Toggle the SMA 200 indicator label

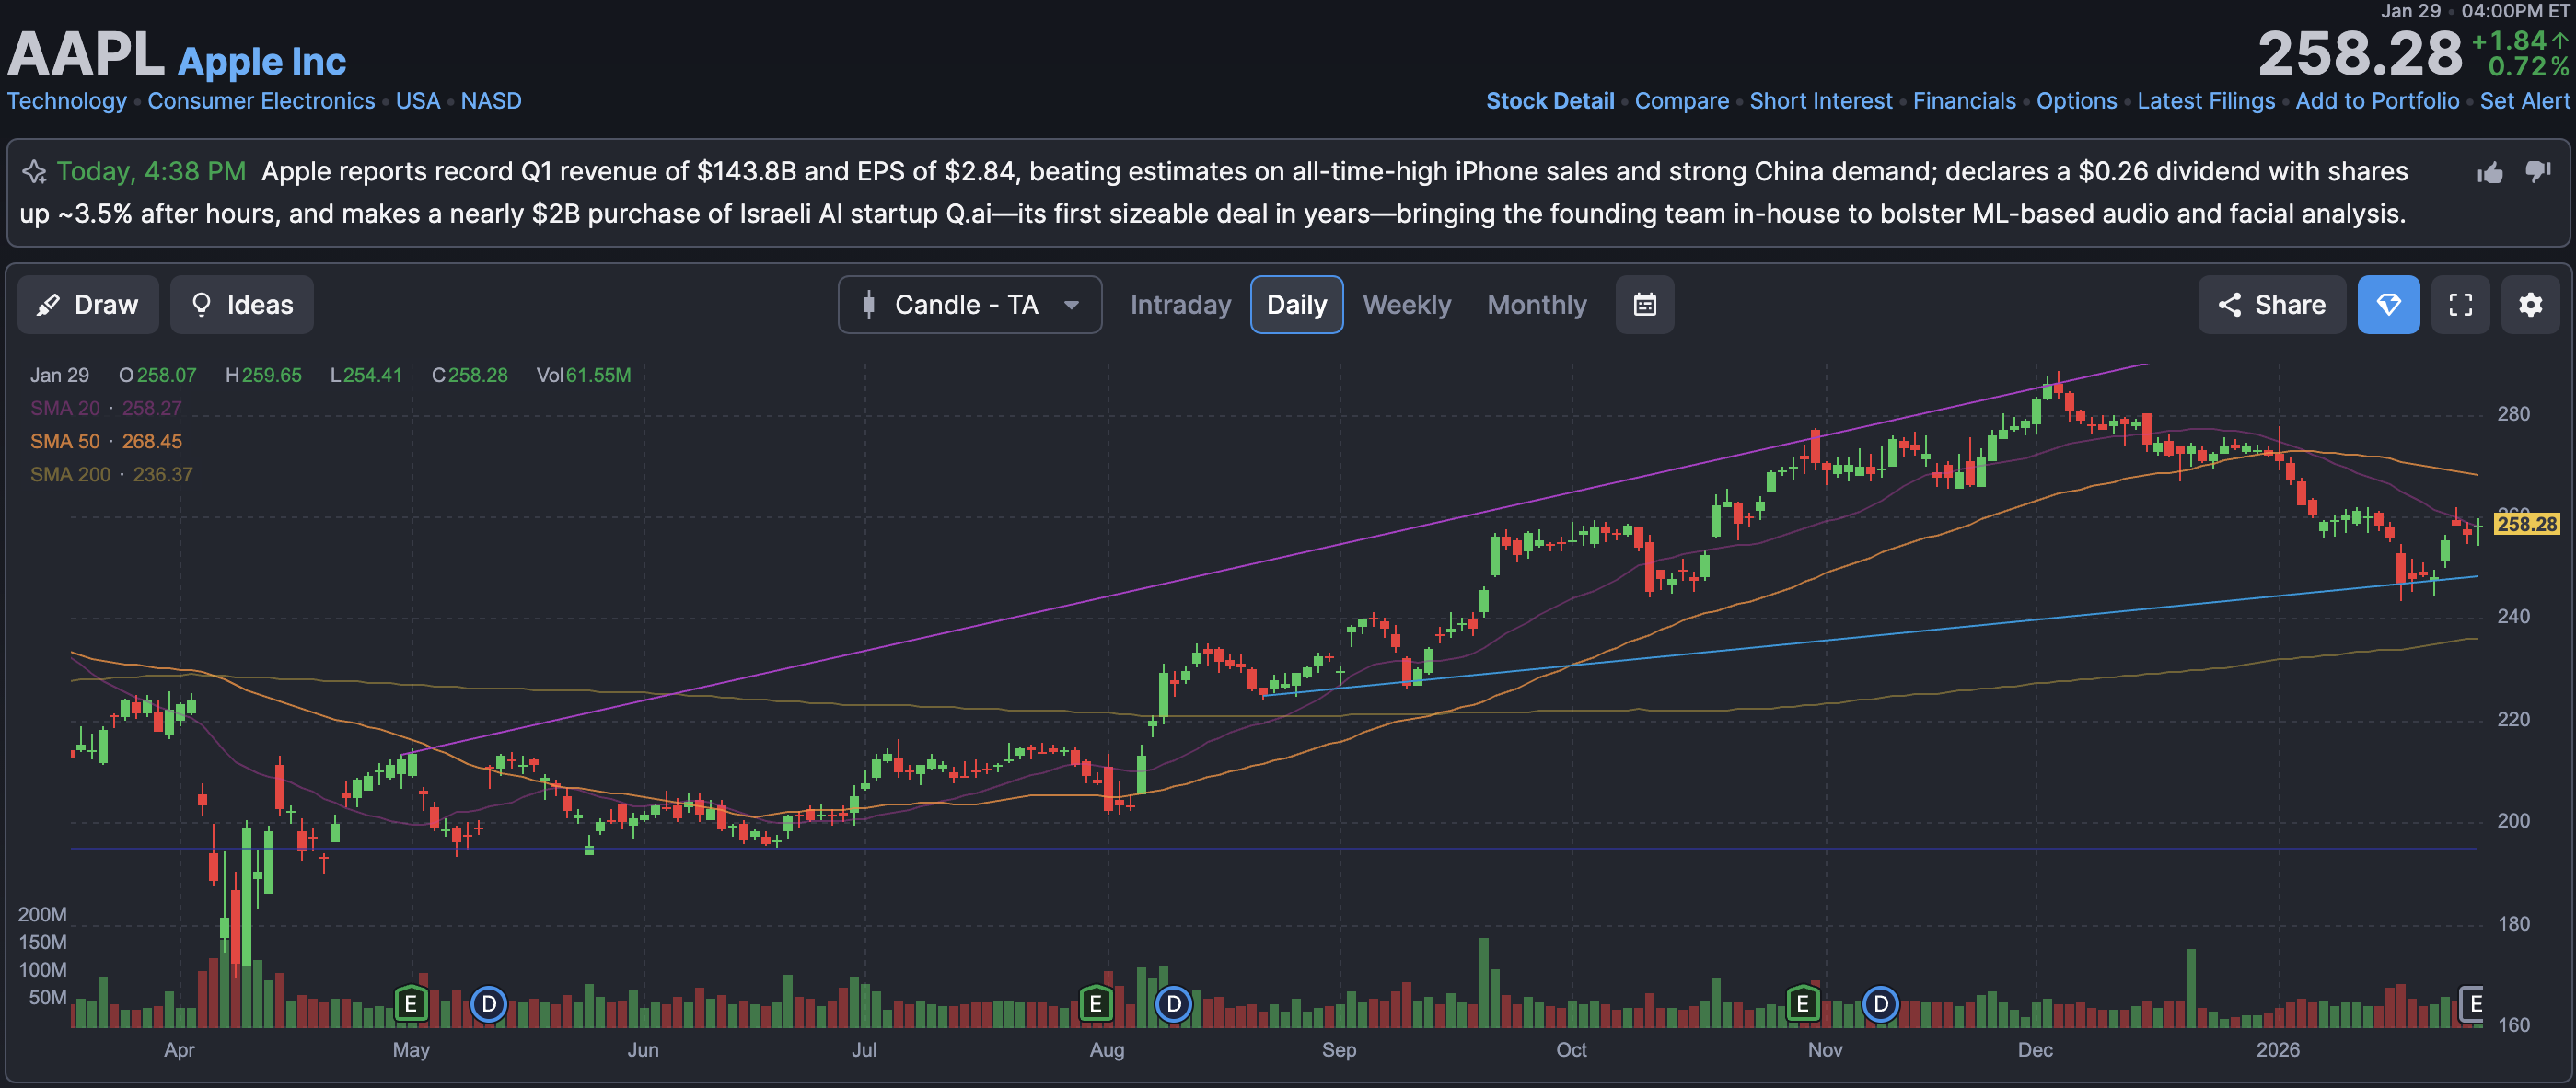pyautogui.click(x=70, y=474)
